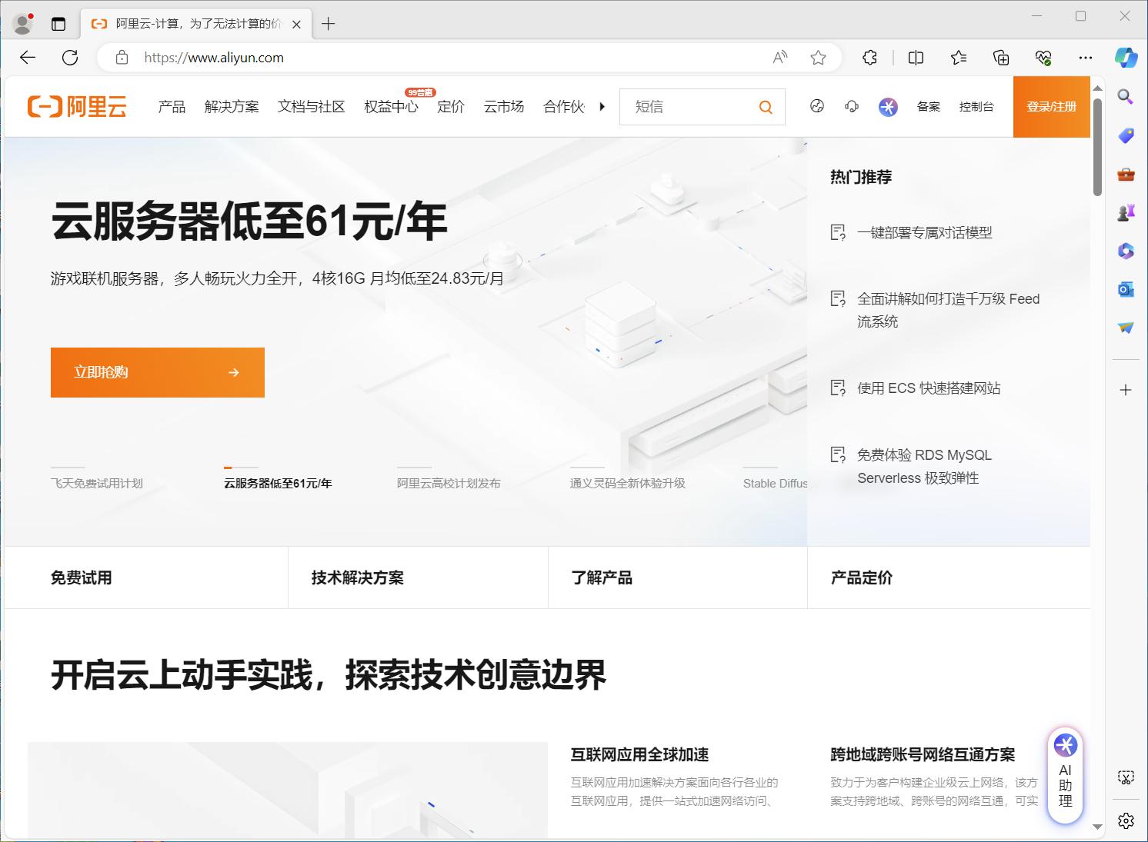The height and width of the screenshot is (842, 1148).
Task: Select the 产品定价 section tab
Action: (949, 577)
